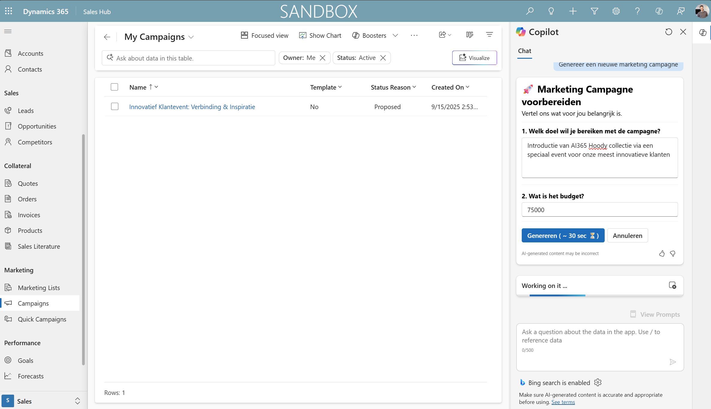Select all rows checkbox in header
711x409 pixels.
click(x=114, y=87)
